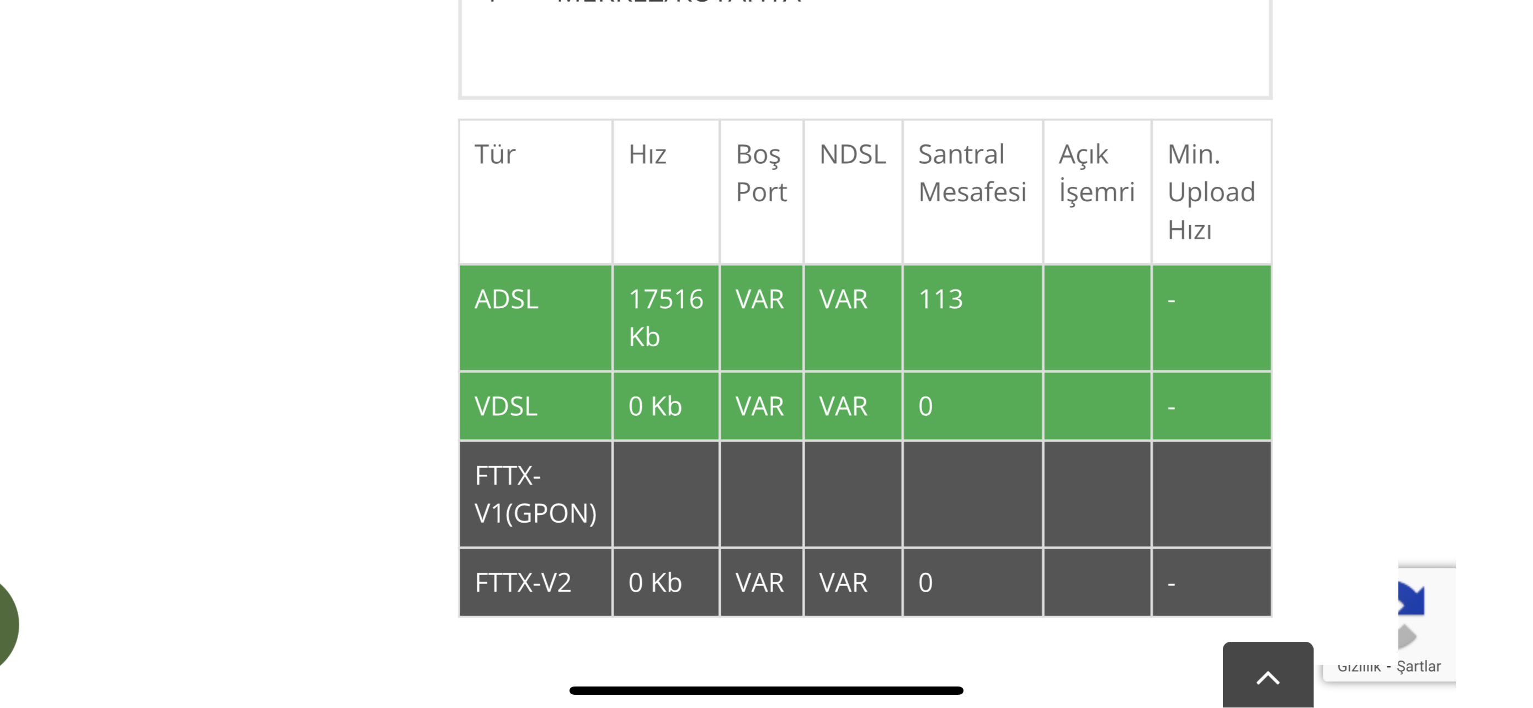This screenshot has height=708, width=1533.
Task: Click the Min. Upload Hızı header
Action: [x=1211, y=192]
